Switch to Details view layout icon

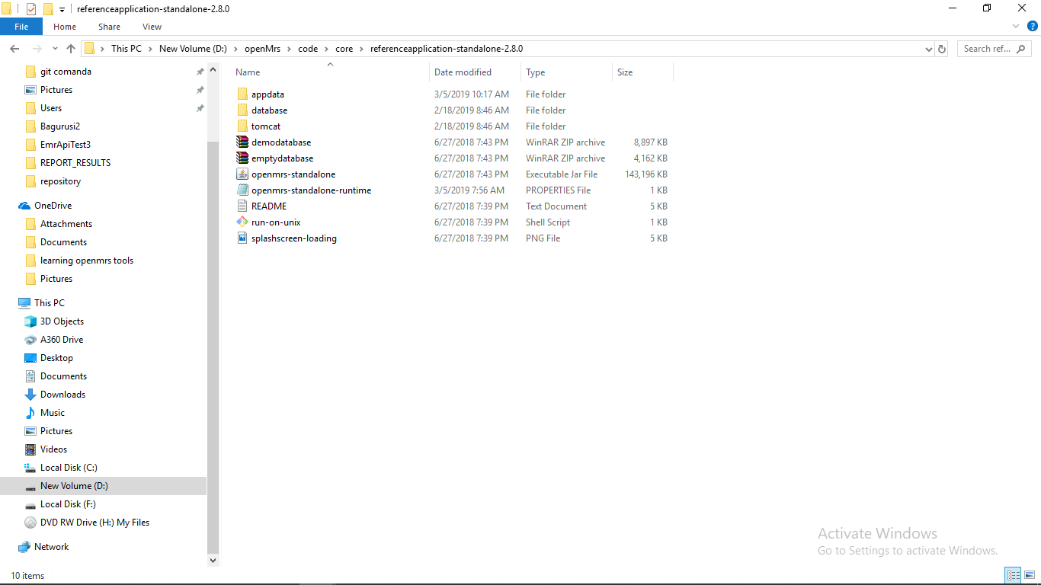(1014, 575)
